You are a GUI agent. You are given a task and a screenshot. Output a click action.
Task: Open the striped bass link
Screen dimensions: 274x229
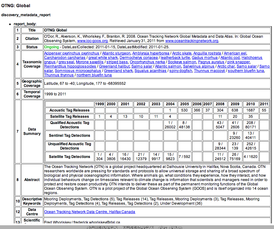point(117,62)
